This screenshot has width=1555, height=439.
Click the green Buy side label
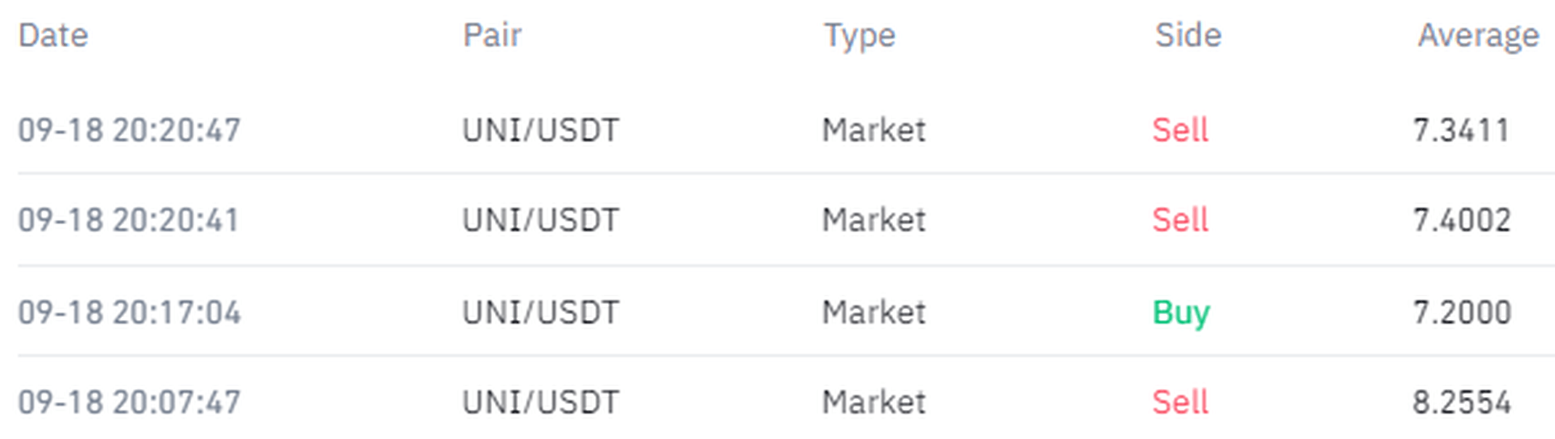pyautogui.click(x=1181, y=313)
